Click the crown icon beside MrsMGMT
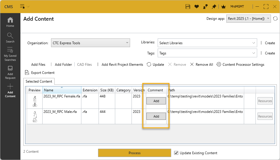This screenshot has width=280, height=160. [224, 6]
